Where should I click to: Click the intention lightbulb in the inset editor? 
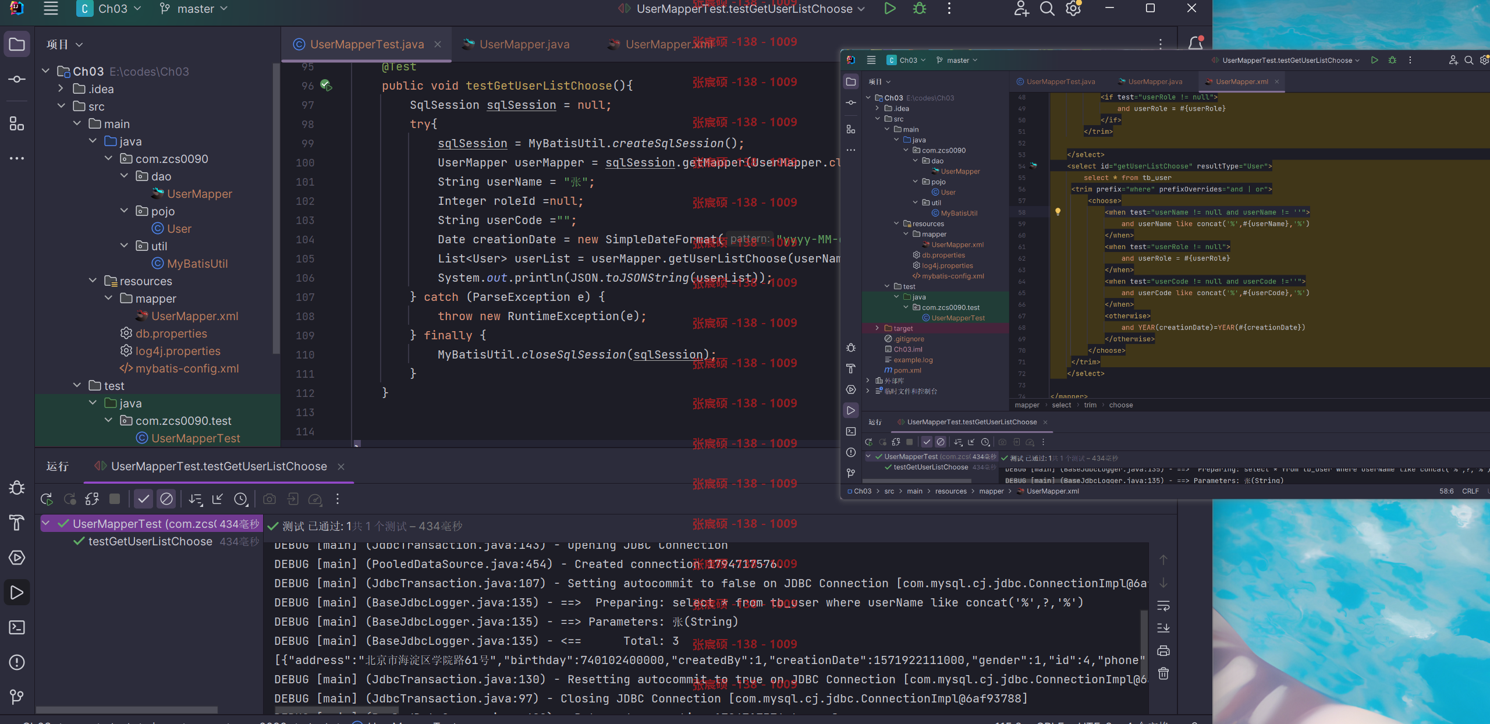click(1058, 212)
